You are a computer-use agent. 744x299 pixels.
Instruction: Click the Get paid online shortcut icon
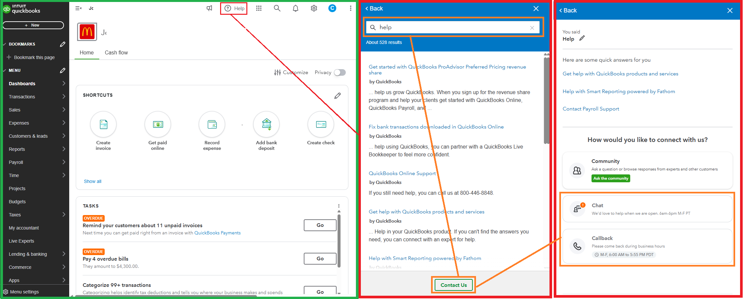tap(158, 124)
